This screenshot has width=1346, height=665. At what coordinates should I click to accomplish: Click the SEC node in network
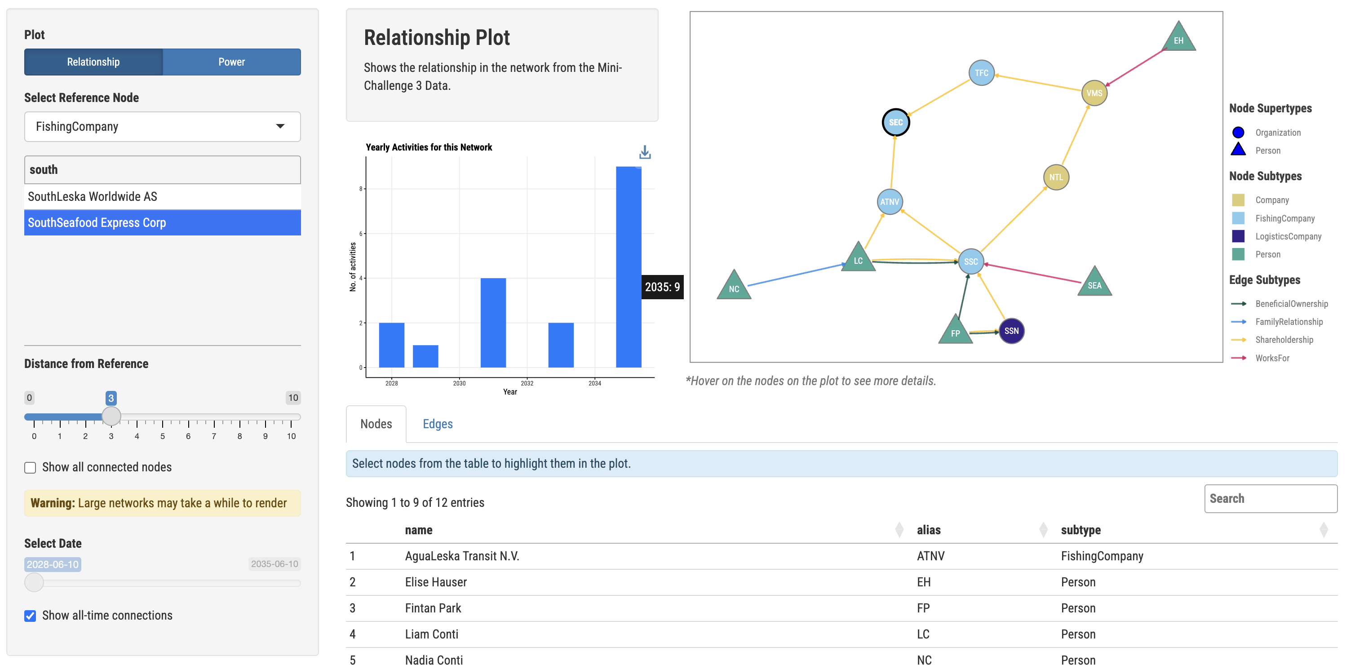tap(895, 122)
